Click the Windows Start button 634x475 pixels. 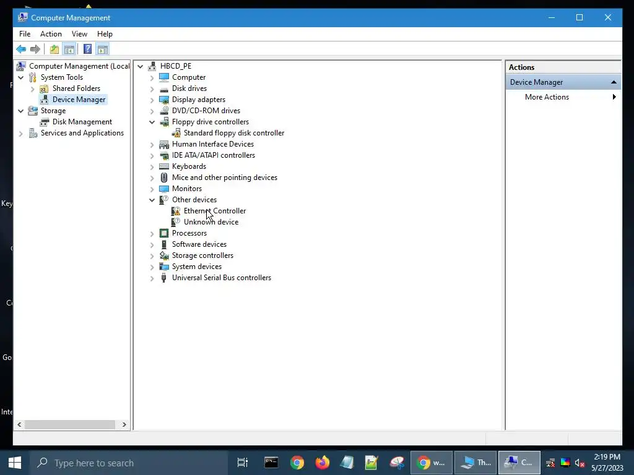click(x=15, y=463)
